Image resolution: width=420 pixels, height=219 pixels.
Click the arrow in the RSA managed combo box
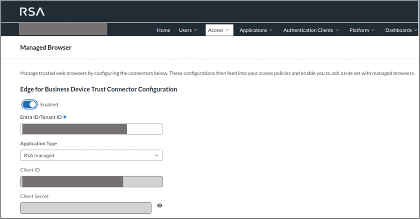tap(156, 155)
